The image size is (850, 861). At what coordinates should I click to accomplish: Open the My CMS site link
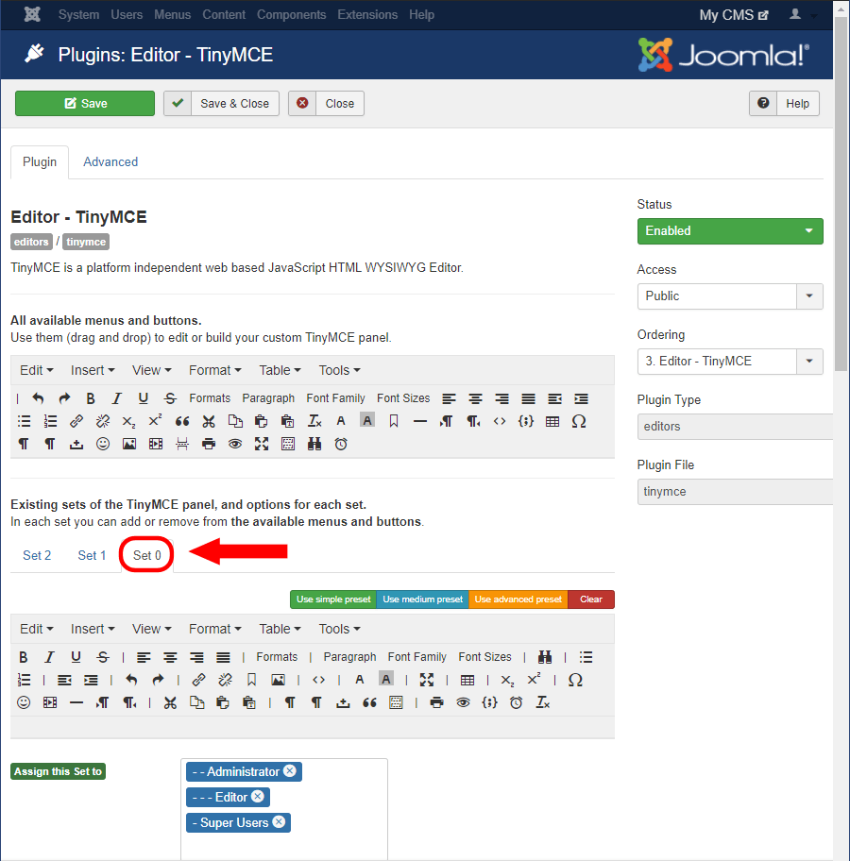pyautogui.click(x=734, y=15)
